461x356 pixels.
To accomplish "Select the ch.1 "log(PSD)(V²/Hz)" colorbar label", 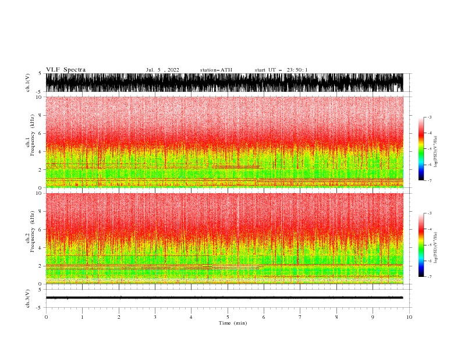I will click(x=436, y=152).
